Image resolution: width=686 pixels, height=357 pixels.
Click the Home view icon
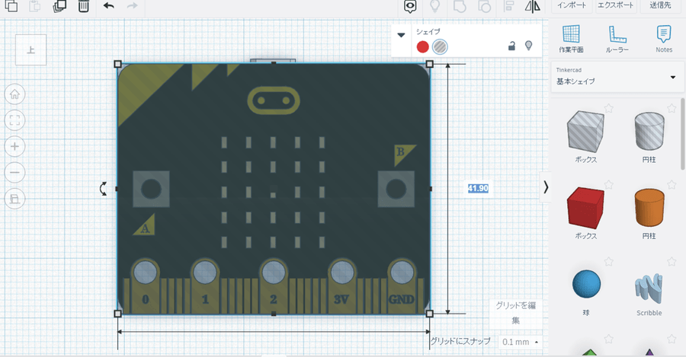tap(15, 94)
